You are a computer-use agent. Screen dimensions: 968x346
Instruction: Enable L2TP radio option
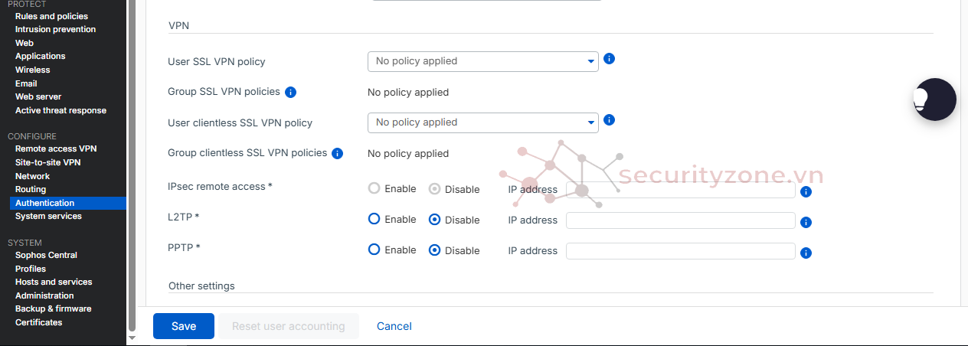(374, 219)
